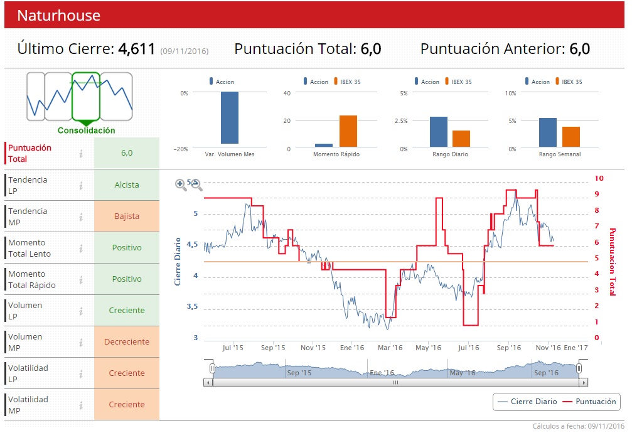This screenshot has height=433, width=632.
Task: Toggle Accion legend in Momento Rápido chart
Action: coord(316,82)
